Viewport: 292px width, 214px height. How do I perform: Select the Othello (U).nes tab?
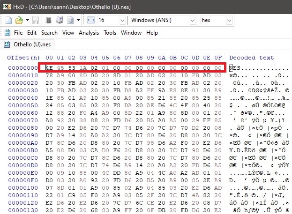pos(27,44)
